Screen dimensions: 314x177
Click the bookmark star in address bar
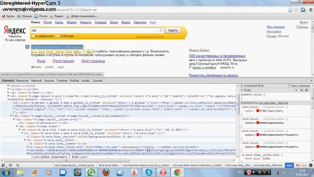coord(296,10)
